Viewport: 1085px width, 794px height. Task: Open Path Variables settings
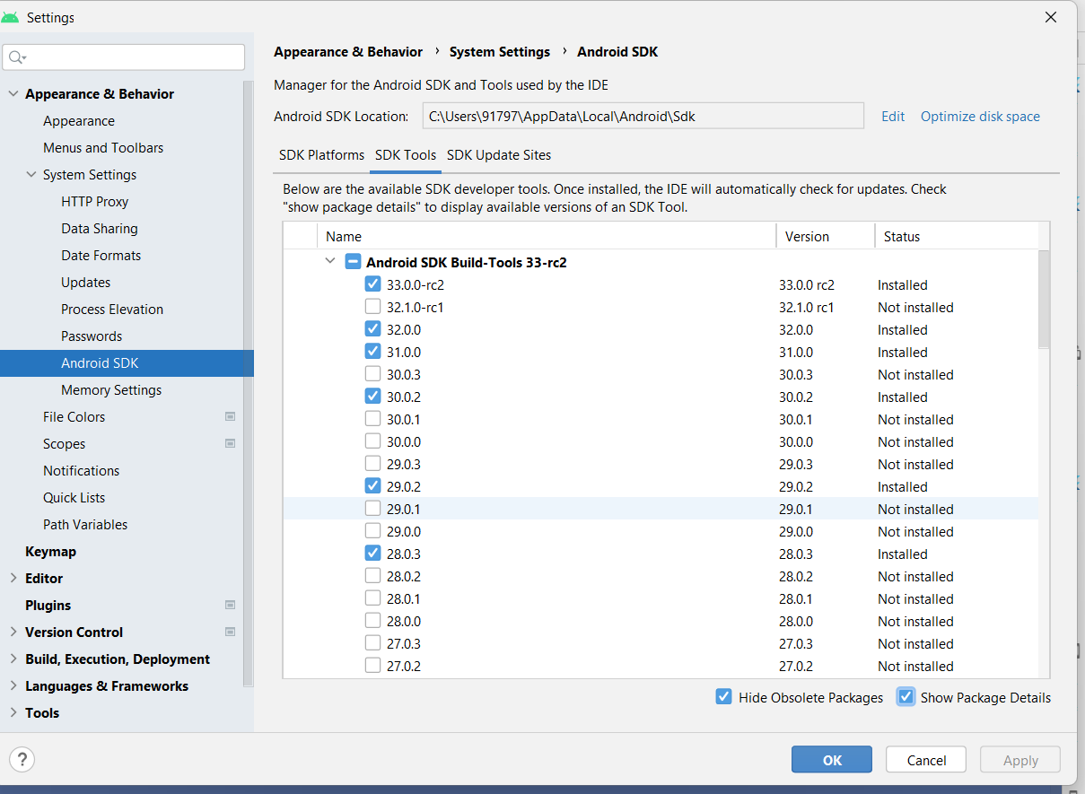85,524
